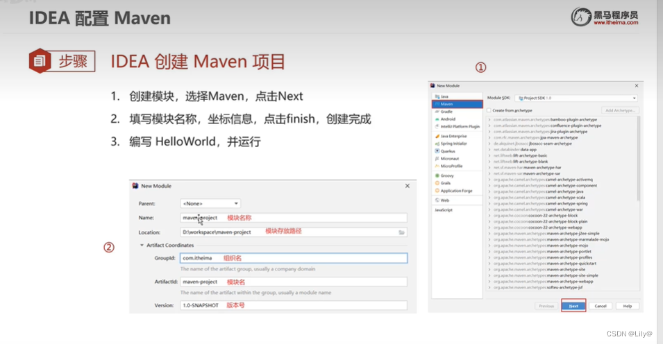Viewport: 663px width, 344px height.
Task: Expand the jira-plugin-archetype entry
Action: tap(489, 132)
